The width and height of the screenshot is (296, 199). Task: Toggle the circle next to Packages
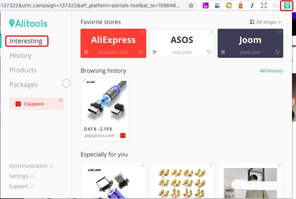point(66,83)
